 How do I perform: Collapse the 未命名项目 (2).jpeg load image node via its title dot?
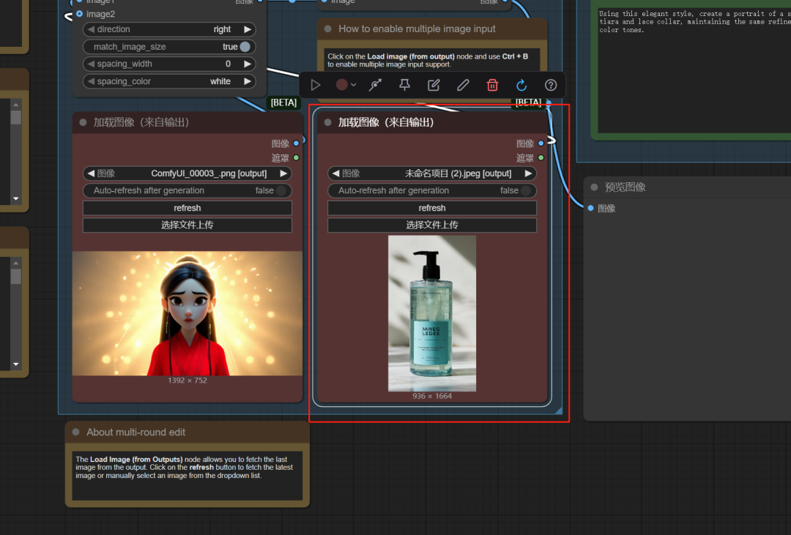pyautogui.click(x=328, y=122)
